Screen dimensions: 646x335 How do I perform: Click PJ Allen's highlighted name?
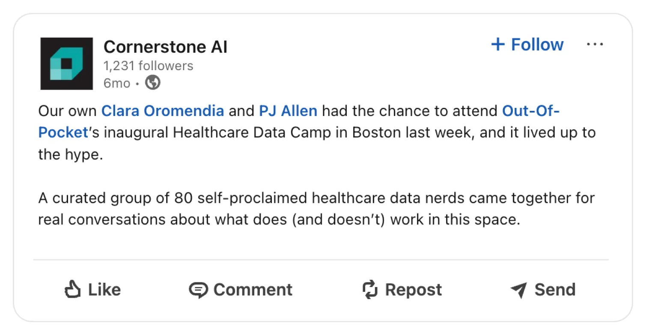coord(288,111)
